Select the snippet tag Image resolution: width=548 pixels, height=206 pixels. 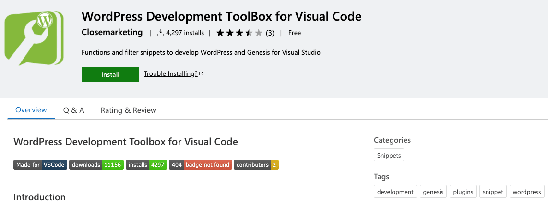493,192
